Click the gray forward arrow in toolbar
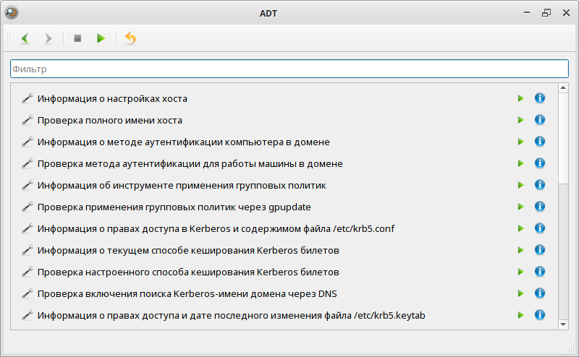Viewport: 579px width, 357px height. click(x=48, y=38)
